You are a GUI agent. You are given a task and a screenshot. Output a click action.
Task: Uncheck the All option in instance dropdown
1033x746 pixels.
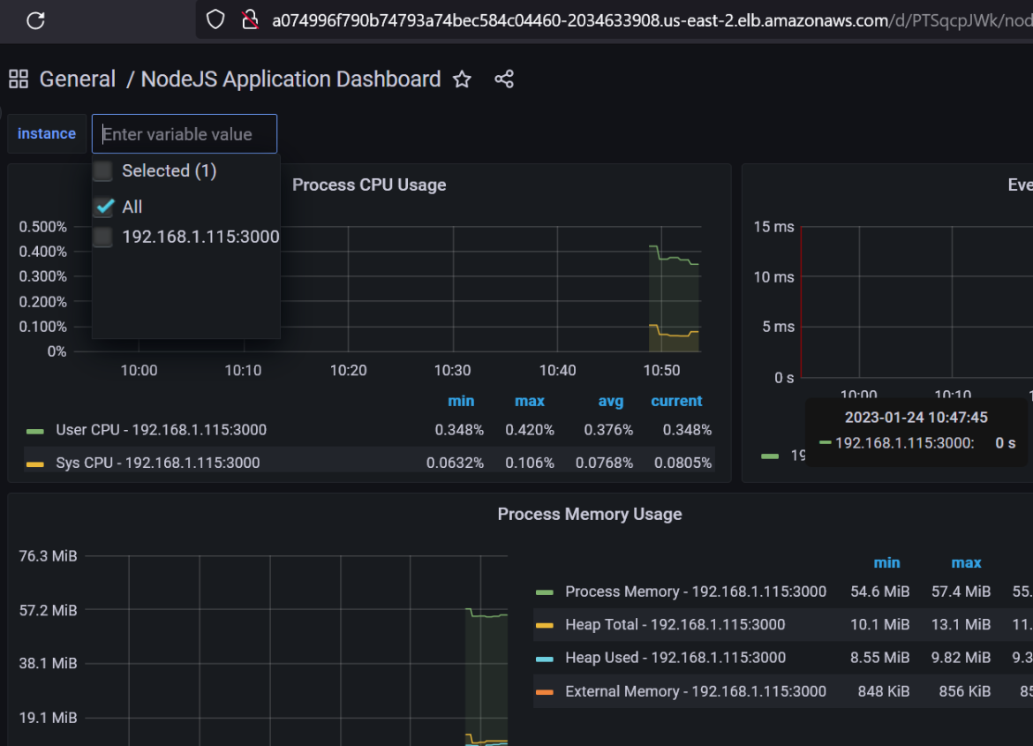102,207
